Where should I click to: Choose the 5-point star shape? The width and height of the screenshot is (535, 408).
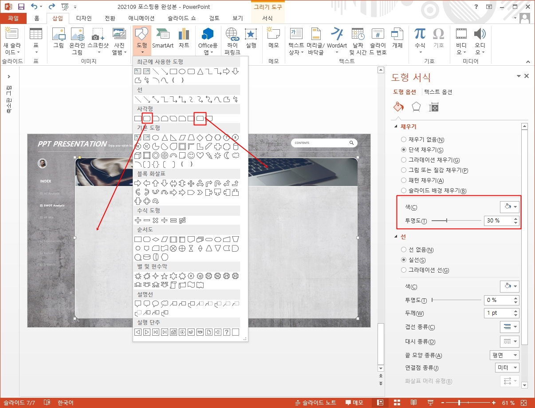click(164, 276)
